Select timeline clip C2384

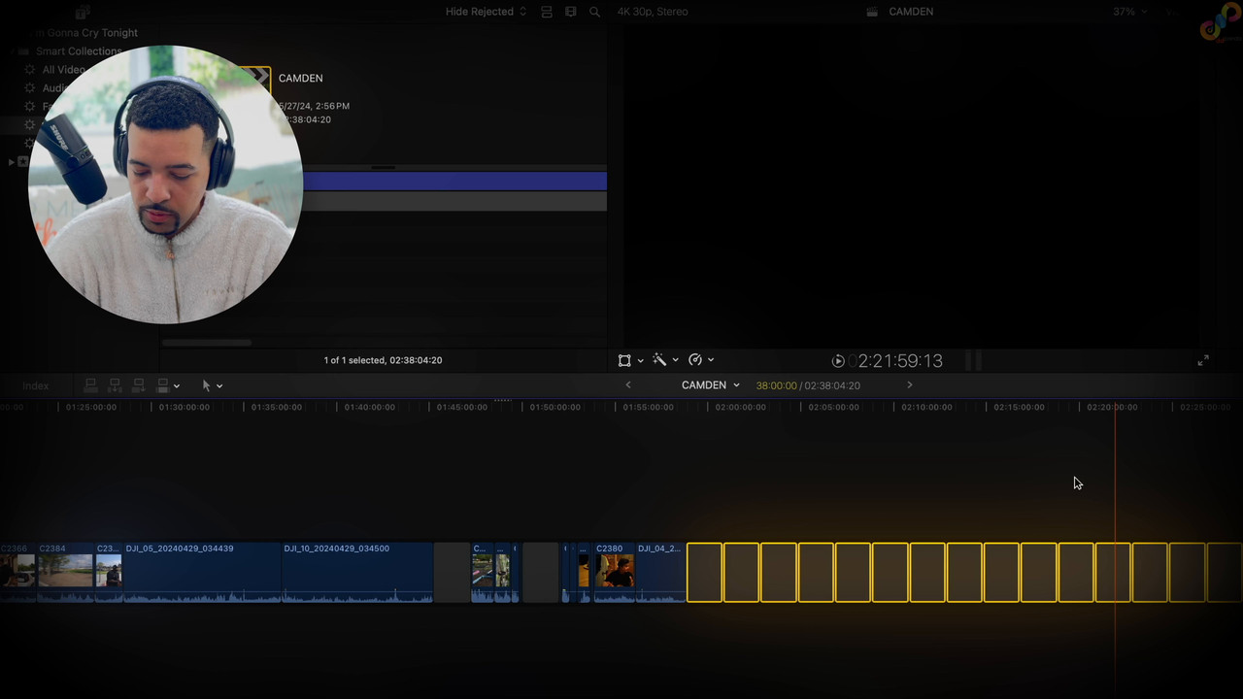pyautogui.click(x=65, y=572)
